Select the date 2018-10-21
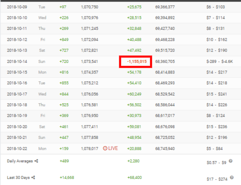241x185 pixels. [x=17, y=138]
